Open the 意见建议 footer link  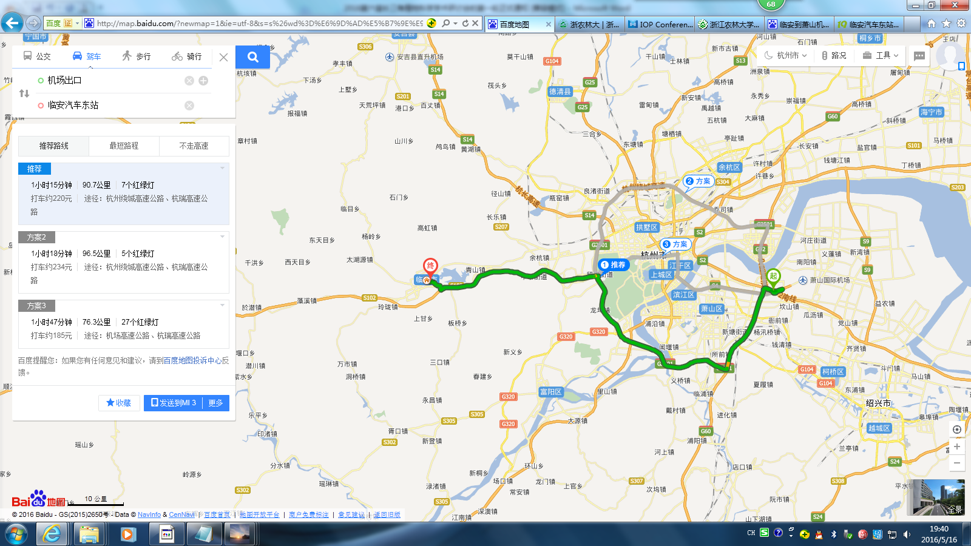click(x=351, y=514)
